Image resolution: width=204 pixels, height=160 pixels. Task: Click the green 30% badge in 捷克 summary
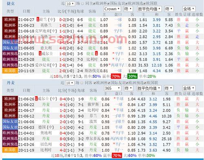click(x=132, y=76)
